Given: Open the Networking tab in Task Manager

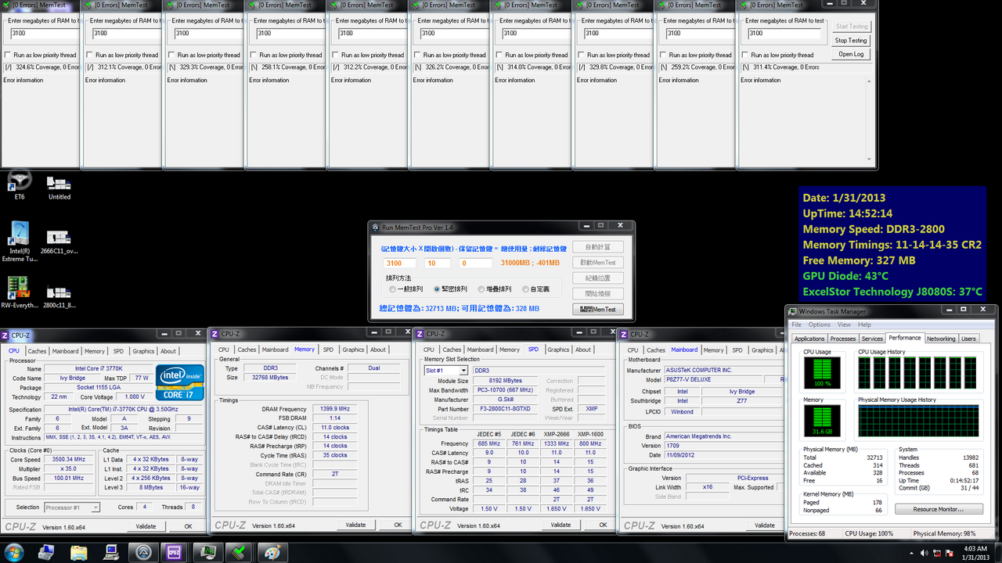Looking at the screenshot, I should [941, 339].
